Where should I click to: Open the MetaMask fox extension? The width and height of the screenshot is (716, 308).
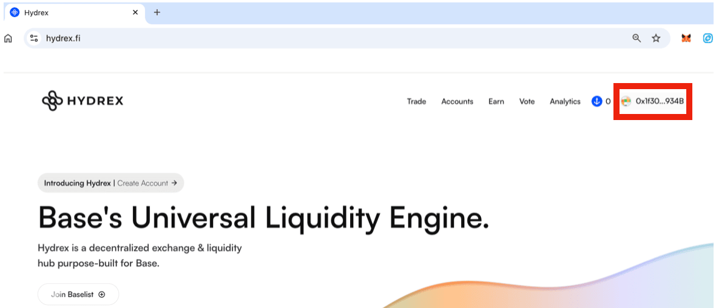(x=686, y=38)
